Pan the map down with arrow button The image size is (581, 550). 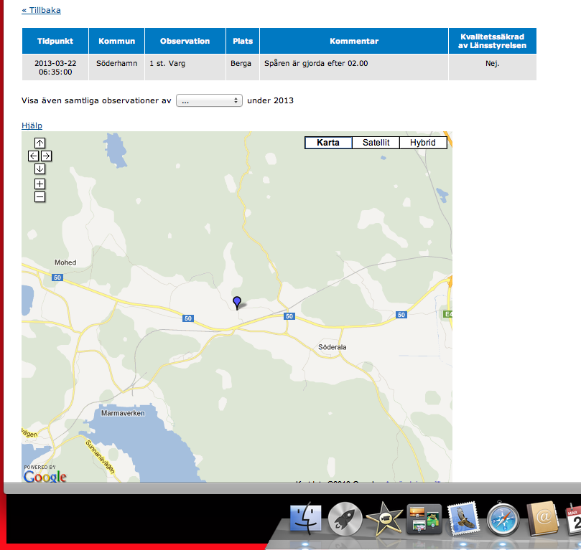tap(40, 169)
